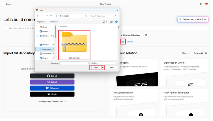The height and width of the screenshot is (121, 213).
Task: Select Gallery in navigation pane
Action: [x=45, y=32]
